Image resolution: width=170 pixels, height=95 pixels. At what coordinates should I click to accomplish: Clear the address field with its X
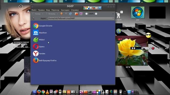tap(113, 18)
